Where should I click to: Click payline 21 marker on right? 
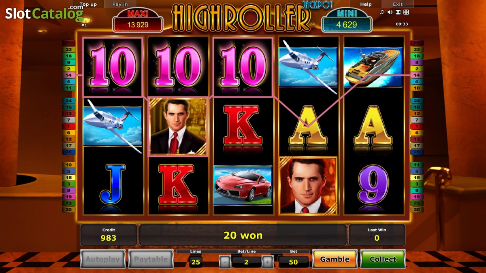(417, 43)
